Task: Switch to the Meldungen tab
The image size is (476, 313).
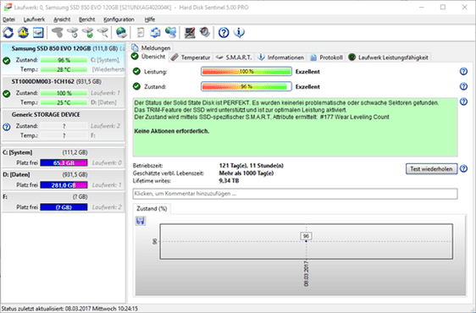Action: [x=151, y=48]
